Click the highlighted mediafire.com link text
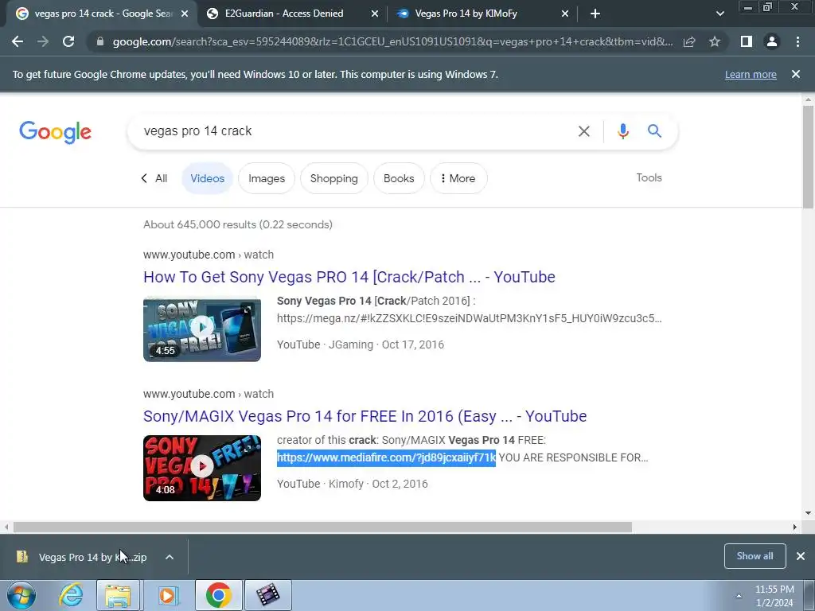Screen dimensions: 815x611 pyautogui.click(x=386, y=457)
